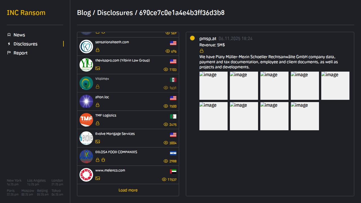
Task: Click the eye icon next to 1500 views
Action: [x=166, y=106]
